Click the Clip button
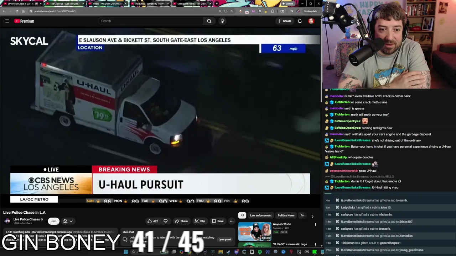 click(x=200, y=221)
